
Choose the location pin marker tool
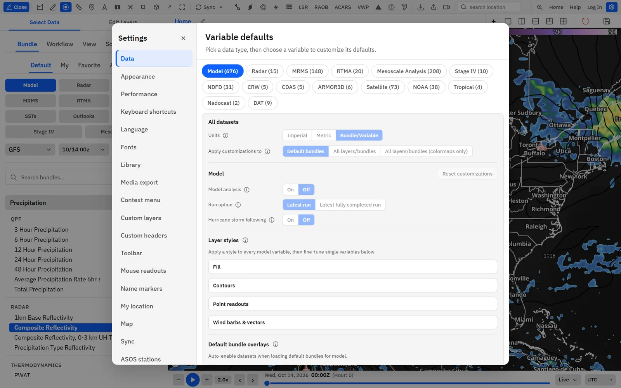coord(92,7)
